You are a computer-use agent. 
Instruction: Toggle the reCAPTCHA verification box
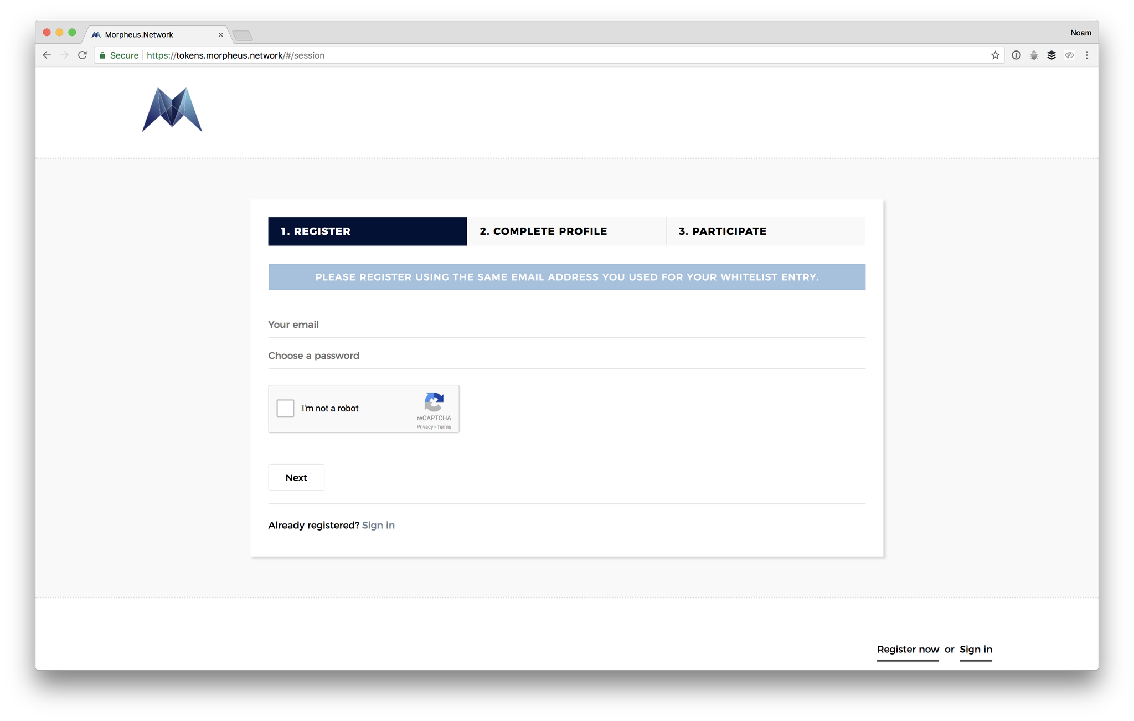point(285,408)
